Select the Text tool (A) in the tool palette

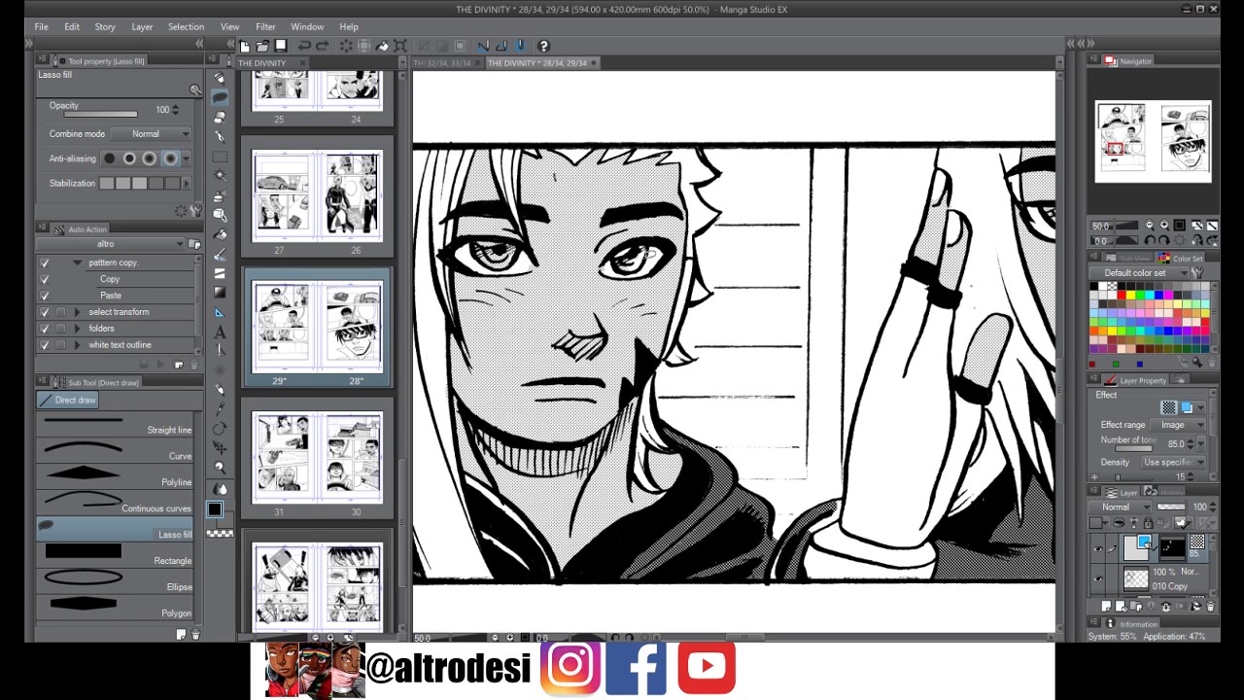point(220,332)
